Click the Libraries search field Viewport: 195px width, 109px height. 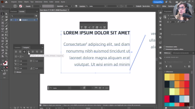point(177,62)
